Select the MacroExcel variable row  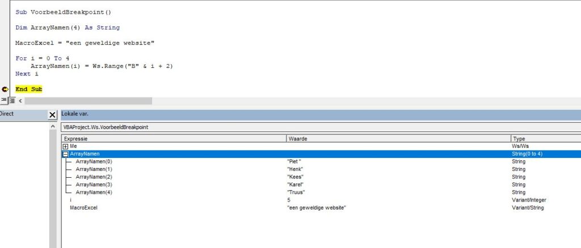click(x=83, y=208)
